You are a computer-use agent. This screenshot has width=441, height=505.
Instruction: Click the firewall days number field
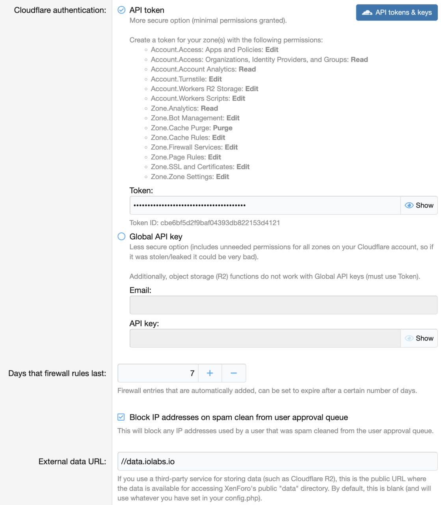click(158, 373)
